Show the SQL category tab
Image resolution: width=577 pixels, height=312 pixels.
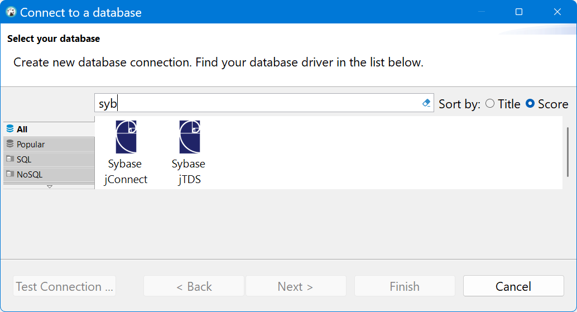(x=49, y=159)
